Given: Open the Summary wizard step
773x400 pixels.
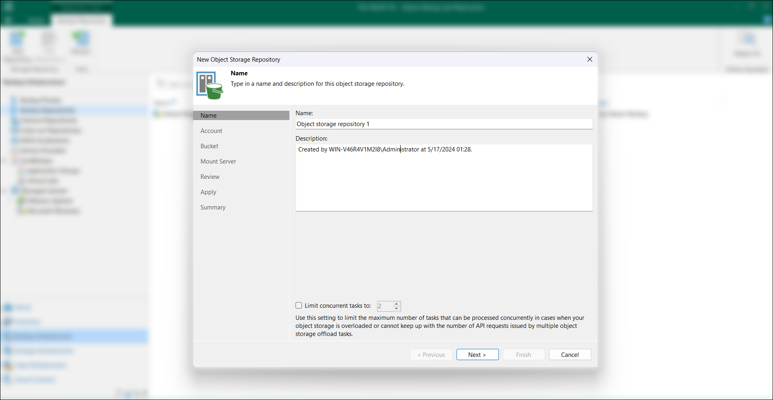Looking at the screenshot, I should coord(213,207).
